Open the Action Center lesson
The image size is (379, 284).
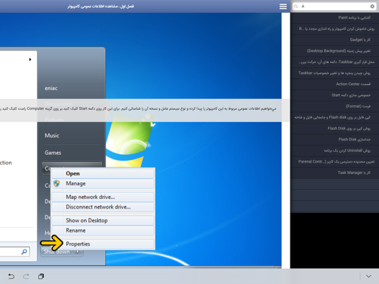pyautogui.click(x=334, y=84)
